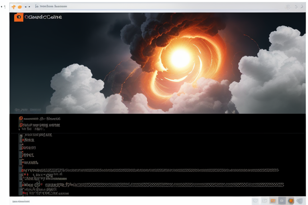Click the orange rectangular icon in bottom bar
Viewport: 308px width, 205px height.
273,201
